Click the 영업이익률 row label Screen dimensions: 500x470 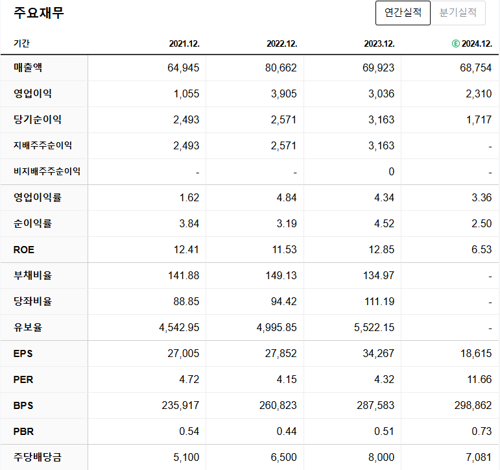pos(38,197)
